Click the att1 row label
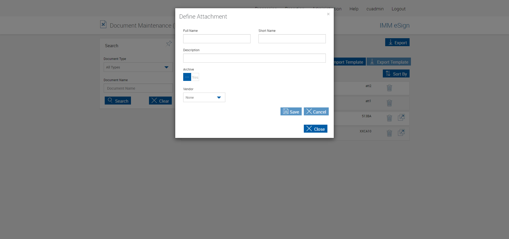This screenshot has height=239, width=509. pyautogui.click(x=368, y=101)
